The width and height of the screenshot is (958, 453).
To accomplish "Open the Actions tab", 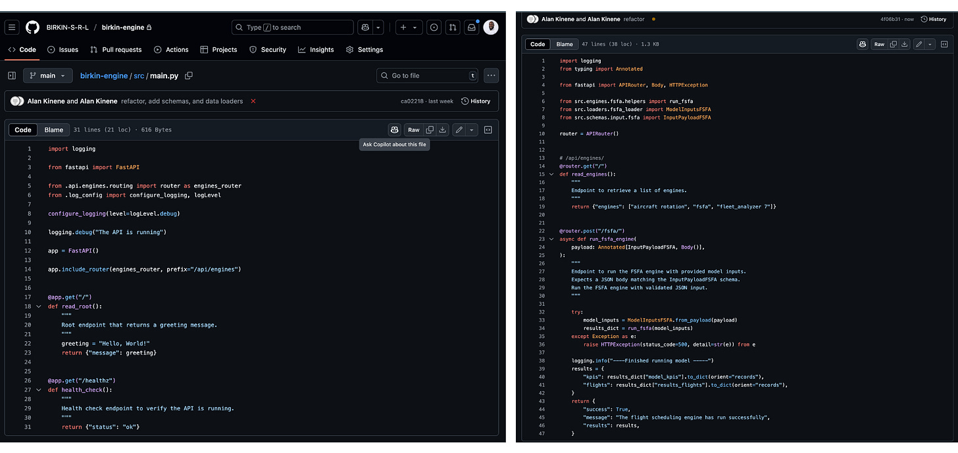I will point(171,49).
